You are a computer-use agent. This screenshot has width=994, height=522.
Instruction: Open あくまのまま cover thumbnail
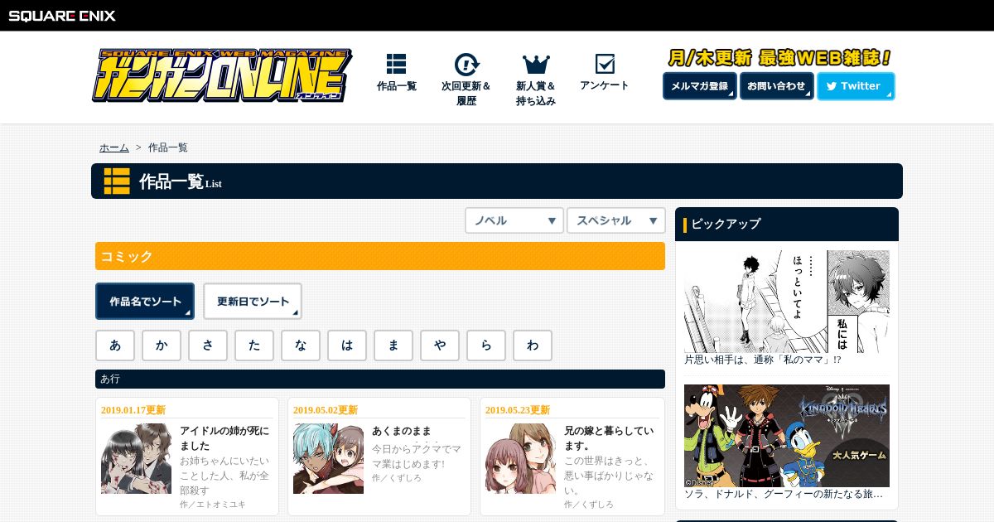[328, 458]
